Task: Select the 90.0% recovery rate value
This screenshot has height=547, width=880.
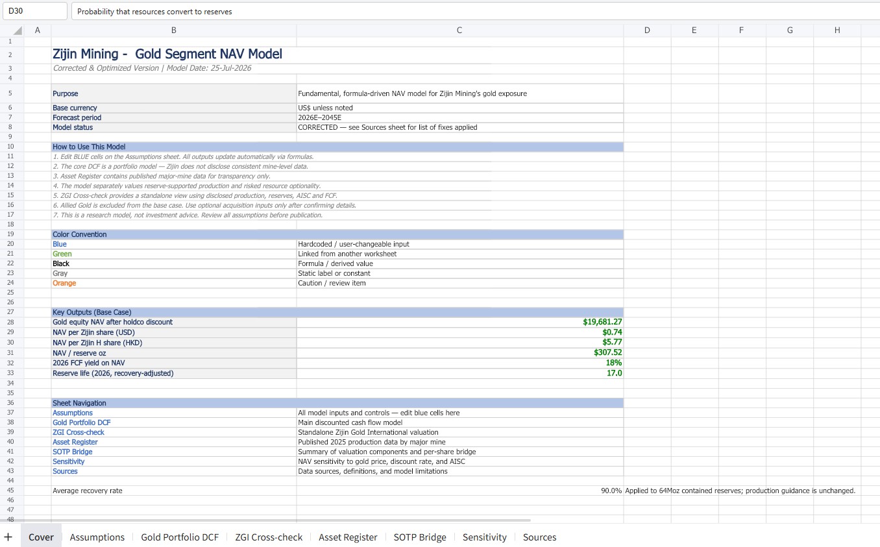Action: [x=459, y=491]
